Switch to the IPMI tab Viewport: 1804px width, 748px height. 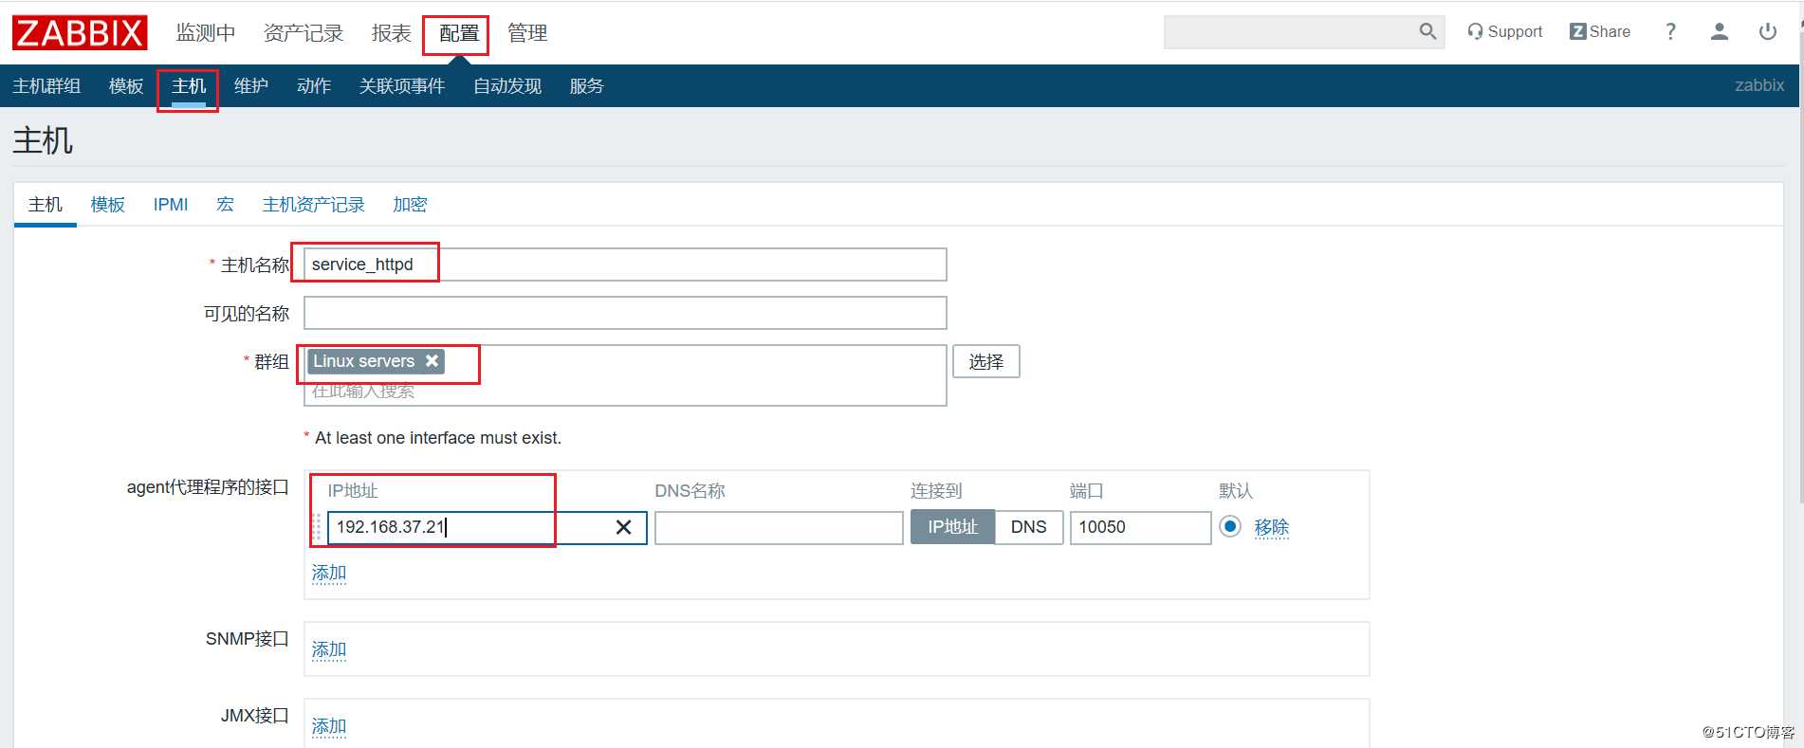171,205
